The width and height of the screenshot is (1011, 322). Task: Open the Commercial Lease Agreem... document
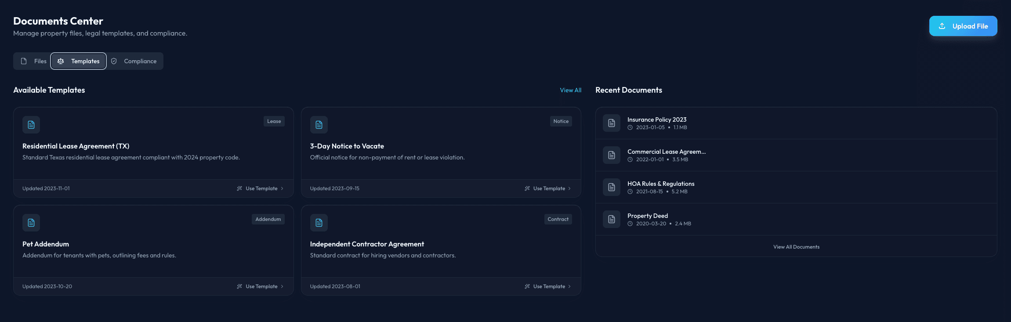tap(796, 155)
